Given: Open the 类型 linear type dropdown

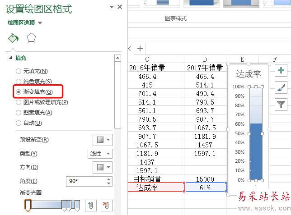Looking at the screenshot, I should 100,154.
